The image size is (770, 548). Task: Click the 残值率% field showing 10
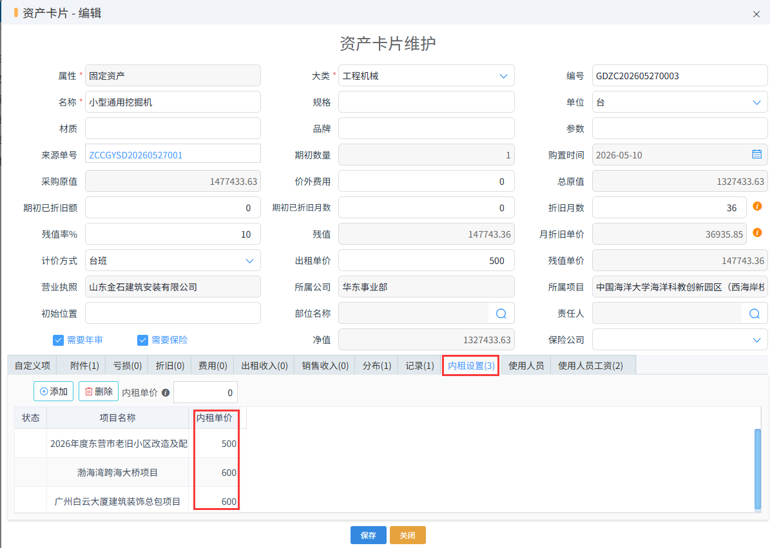pyautogui.click(x=173, y=234)
